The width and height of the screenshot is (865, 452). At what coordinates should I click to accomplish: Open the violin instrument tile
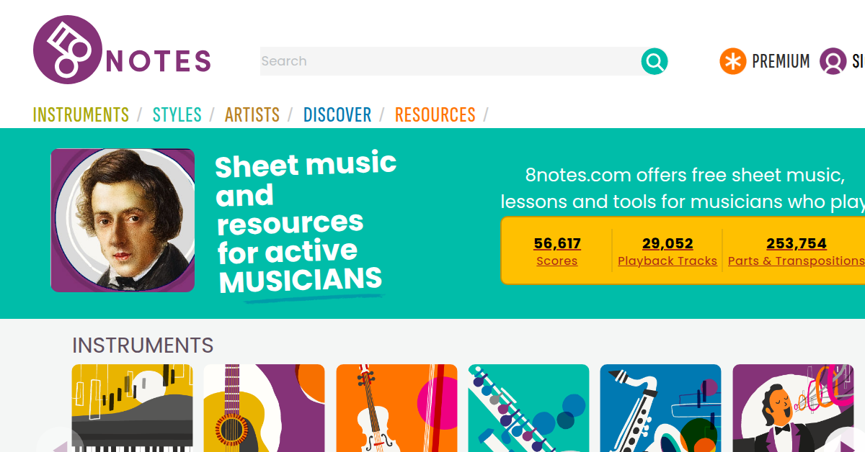pos(396,408)
